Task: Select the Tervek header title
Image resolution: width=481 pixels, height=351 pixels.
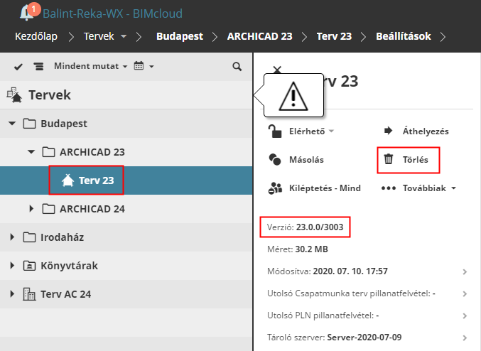Action: (x=50, y=95)
